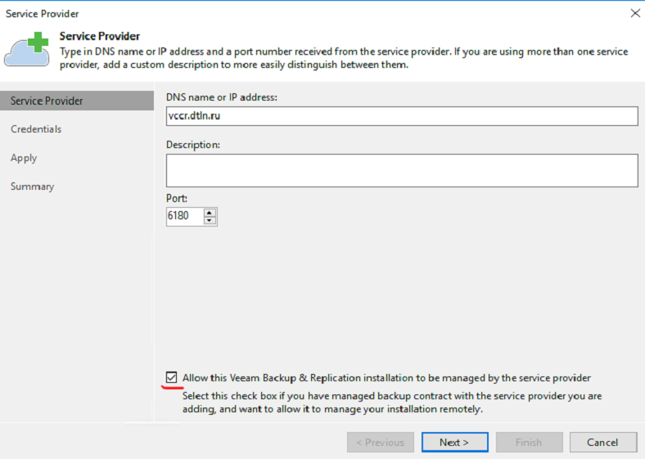Click the bold Service Provider header title
This screenshot has width=645, height=459.
[x=100, y=37]
